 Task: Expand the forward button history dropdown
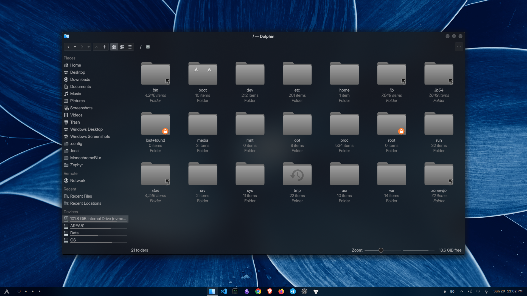click(88, 47)
